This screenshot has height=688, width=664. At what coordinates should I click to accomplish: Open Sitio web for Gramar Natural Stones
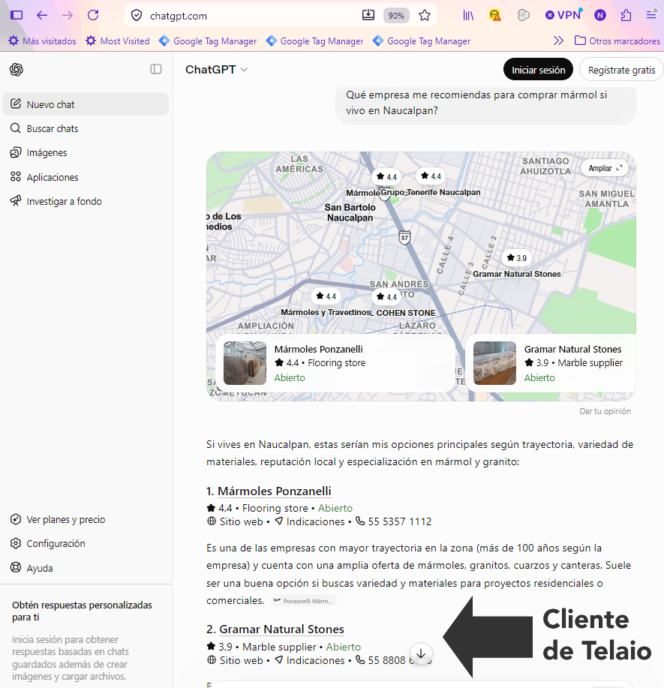pyautogui.click(x=236, y=660)
